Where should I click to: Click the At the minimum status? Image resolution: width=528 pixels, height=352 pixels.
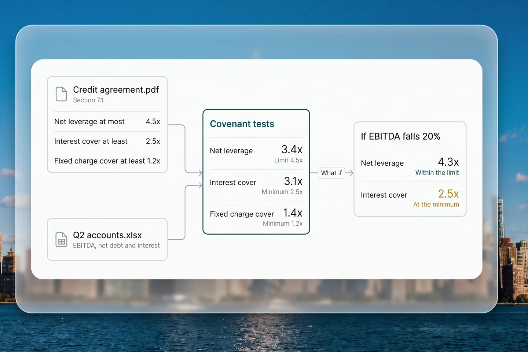pos(436,205)
